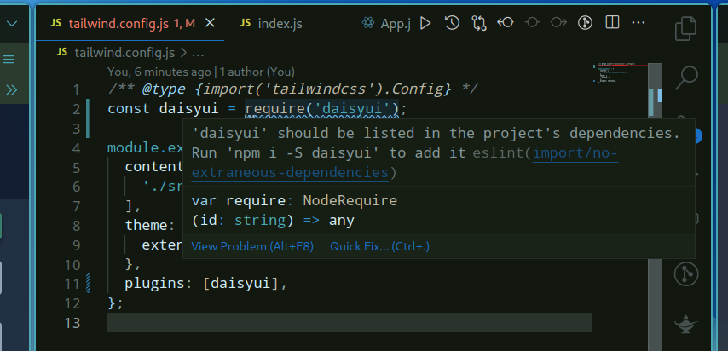Open Explorer files icon in activity bar
The image size is (728, 351).
(x=686, y=29)
